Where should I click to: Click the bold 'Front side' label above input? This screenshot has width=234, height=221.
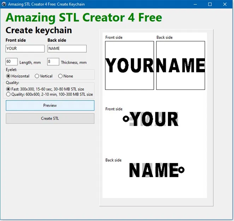tap(16, 40)
